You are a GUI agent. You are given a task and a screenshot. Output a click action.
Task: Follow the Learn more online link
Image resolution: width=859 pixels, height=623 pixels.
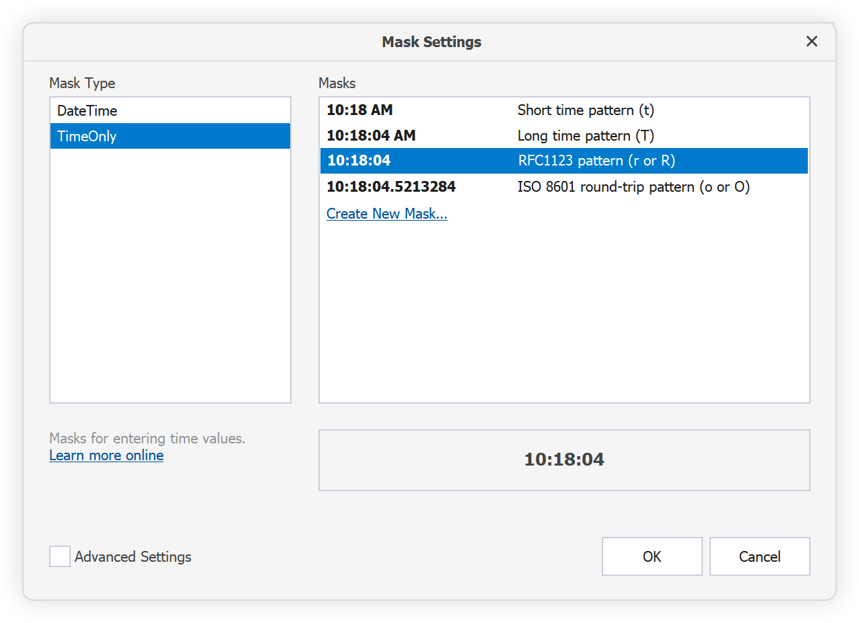coord(106,455)
